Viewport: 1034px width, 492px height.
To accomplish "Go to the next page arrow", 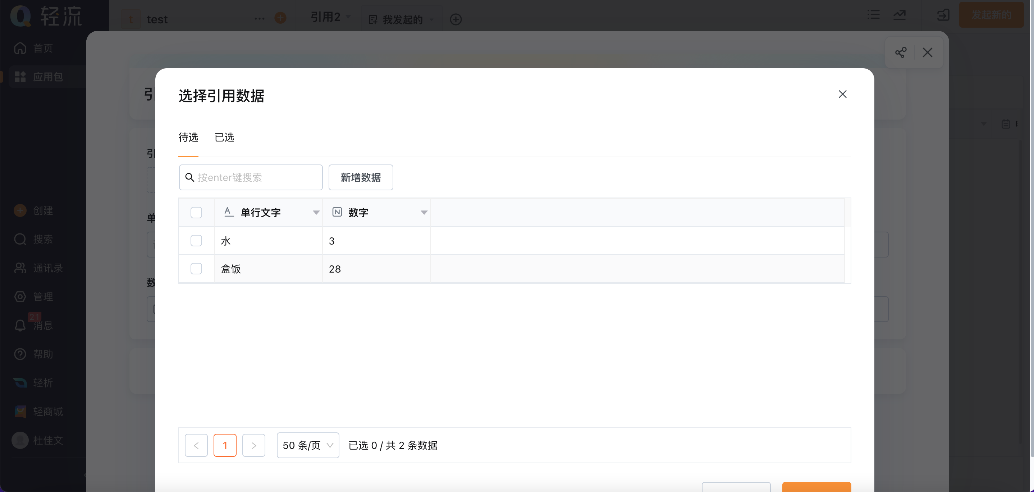I will tap(254, 445).
